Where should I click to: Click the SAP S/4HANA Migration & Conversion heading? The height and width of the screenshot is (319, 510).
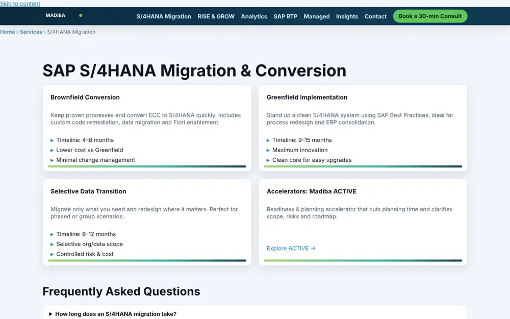point(194,70)
